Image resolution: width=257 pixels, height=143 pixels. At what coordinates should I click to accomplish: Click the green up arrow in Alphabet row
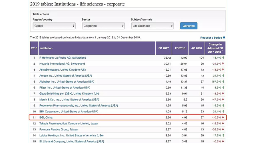tap(223, 82)
